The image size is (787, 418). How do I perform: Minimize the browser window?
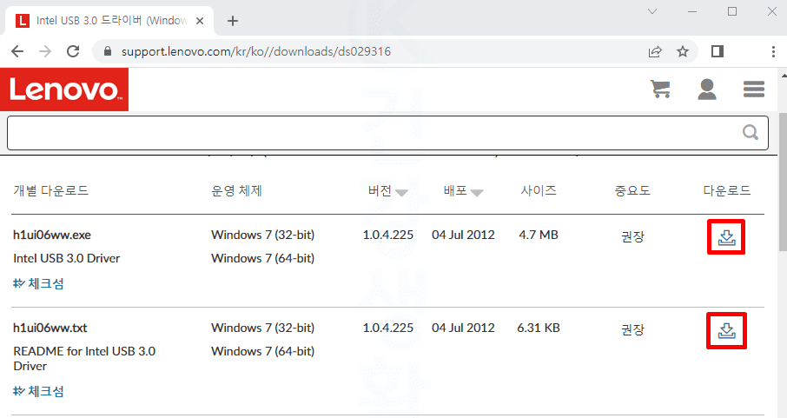(692, 11)
